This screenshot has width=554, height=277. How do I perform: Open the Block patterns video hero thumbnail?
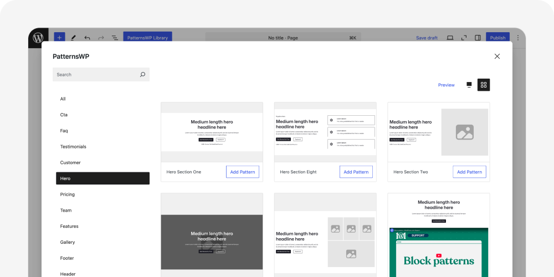[x=439, y=235]
